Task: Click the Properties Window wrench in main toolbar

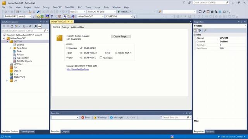Action: coord(204,12)
